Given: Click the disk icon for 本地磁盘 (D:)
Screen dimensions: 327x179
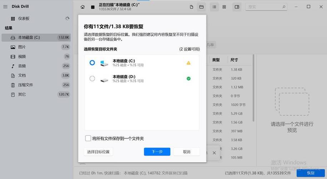Looking at the screenshot, I should (104, 80).
